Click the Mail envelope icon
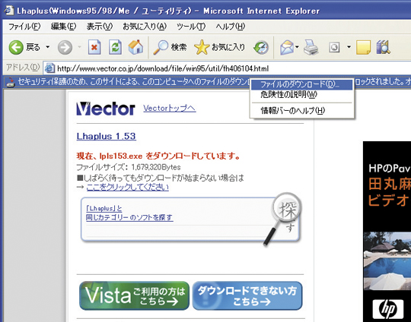 click(287, 48)
